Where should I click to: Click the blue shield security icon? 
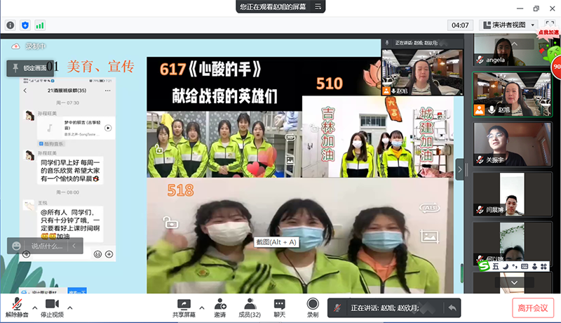pyautogui.click(x=25, y=25)
